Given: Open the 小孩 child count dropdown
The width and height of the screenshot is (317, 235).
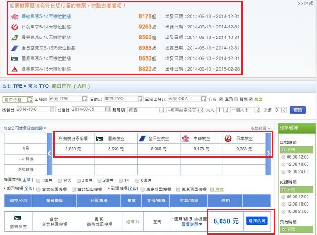Looking at the screenshot, I should click(x=280, y=110).
